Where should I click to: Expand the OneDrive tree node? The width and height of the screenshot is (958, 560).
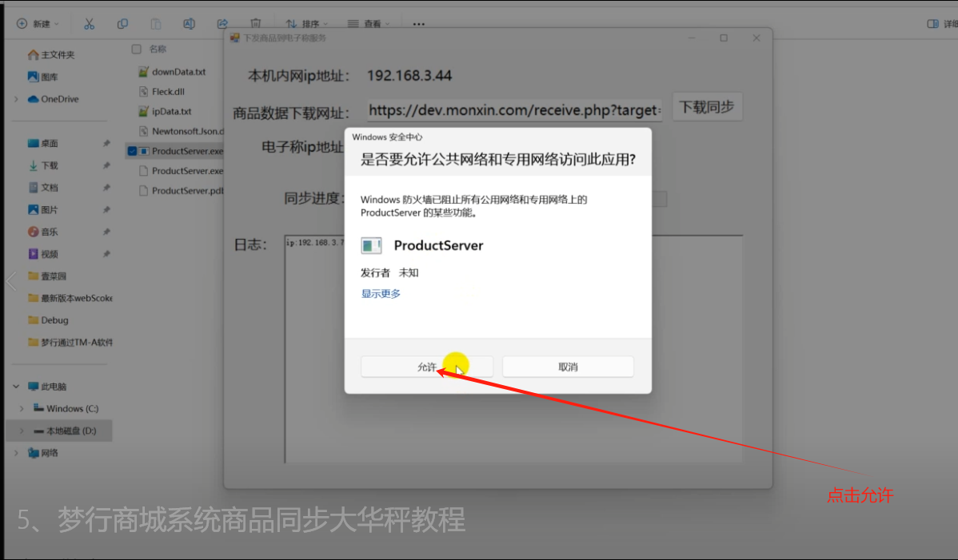[17, 99]
